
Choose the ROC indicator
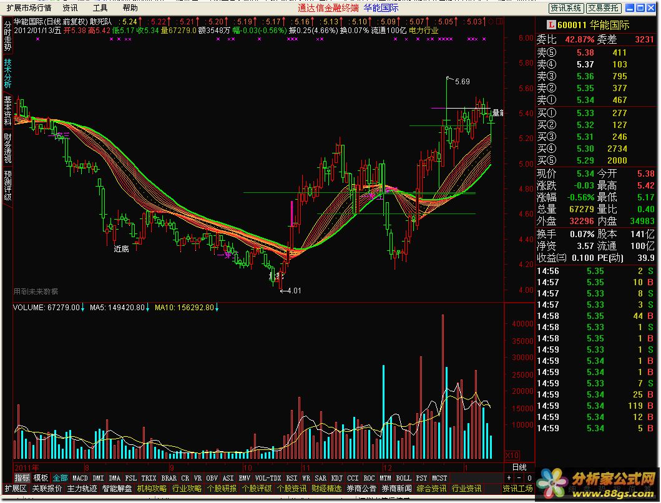(x=370, y=478)
